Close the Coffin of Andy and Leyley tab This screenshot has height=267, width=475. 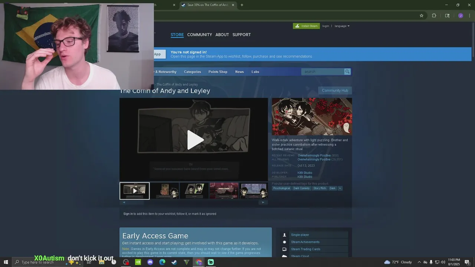pyautogui.click(x=233, y=5)
